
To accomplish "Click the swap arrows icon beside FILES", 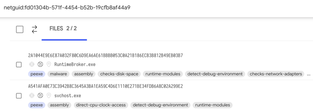I will pos(35,29).
